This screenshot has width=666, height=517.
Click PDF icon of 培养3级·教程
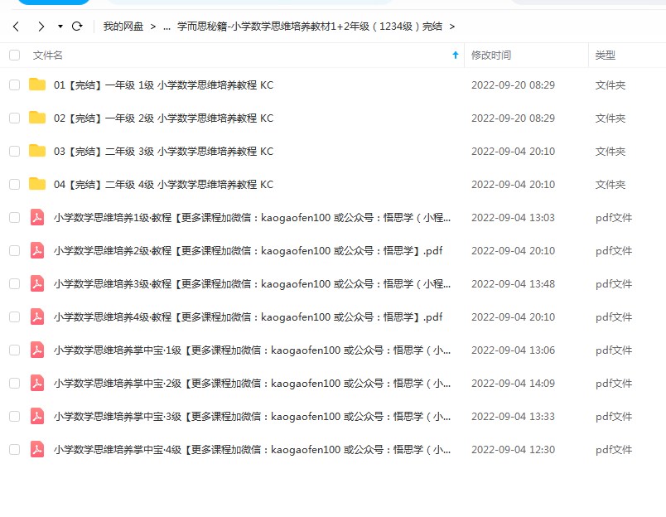[37, 284]
